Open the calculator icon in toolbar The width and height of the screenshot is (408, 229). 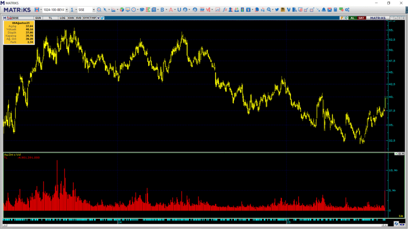pos(335,10)
